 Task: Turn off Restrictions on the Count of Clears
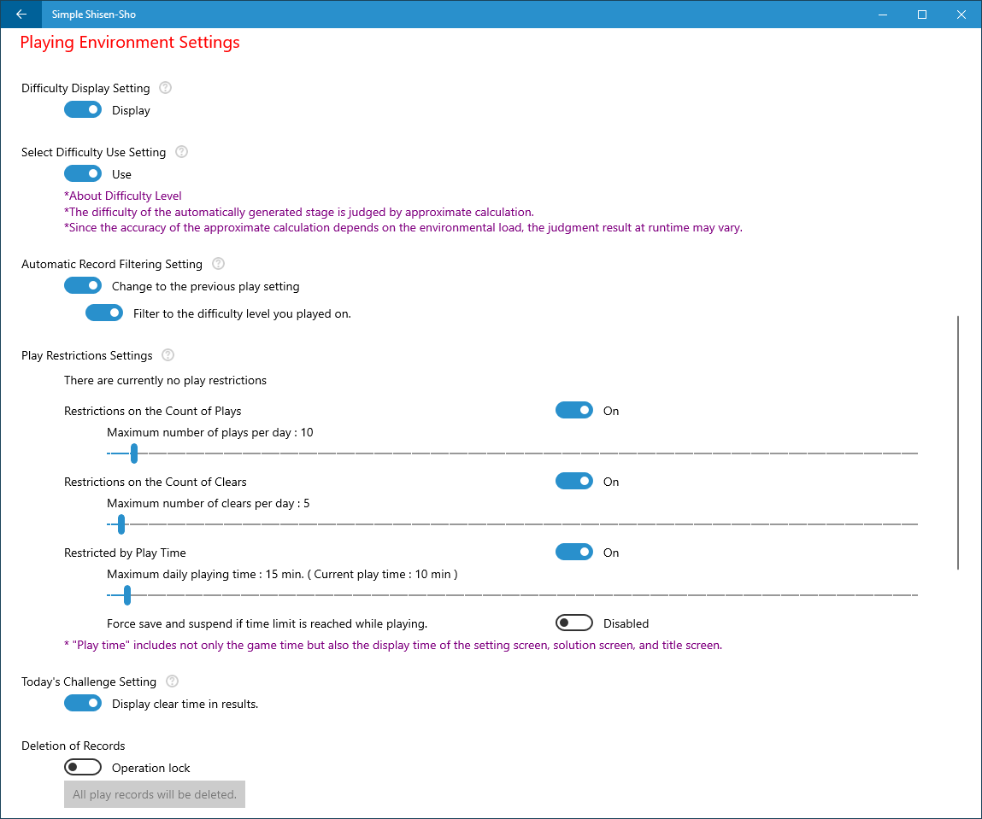(x=573, y=481)
